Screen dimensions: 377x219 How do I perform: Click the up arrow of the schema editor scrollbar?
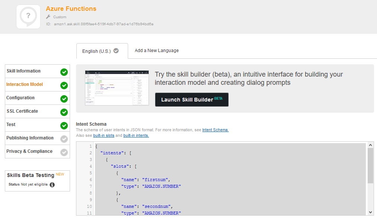(x=371, y=145)
